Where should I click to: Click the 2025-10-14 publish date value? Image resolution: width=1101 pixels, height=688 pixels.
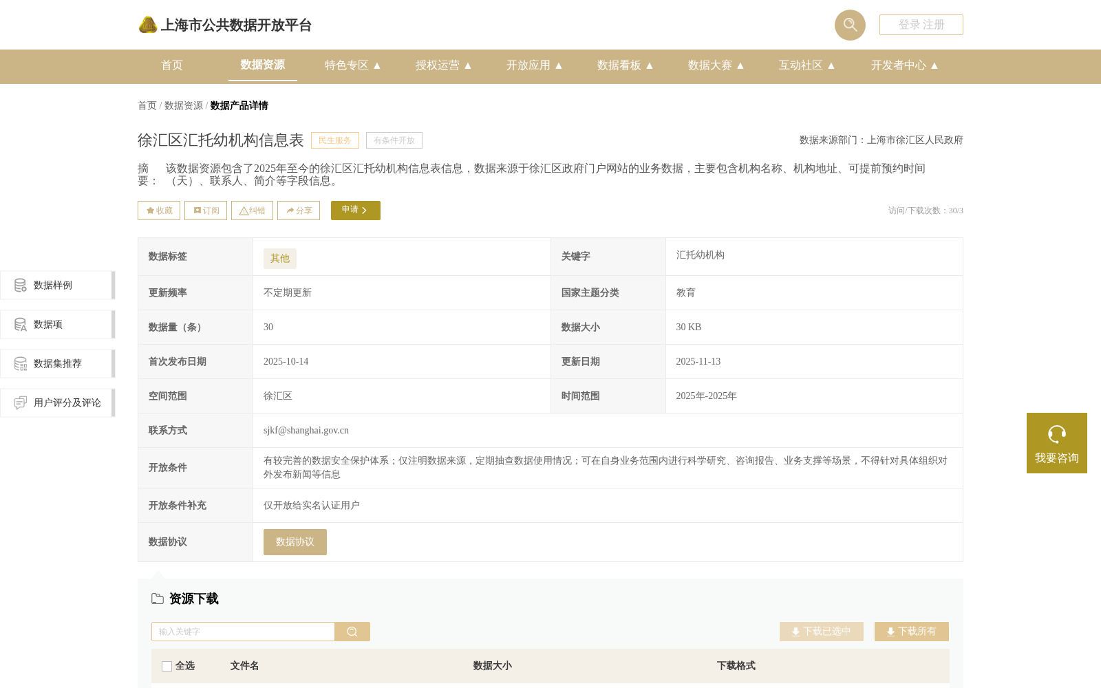286,362
